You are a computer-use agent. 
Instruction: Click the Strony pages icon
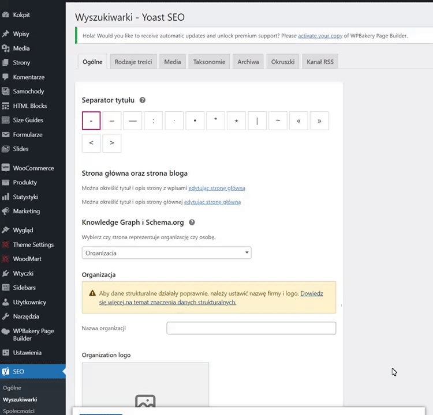6,63
